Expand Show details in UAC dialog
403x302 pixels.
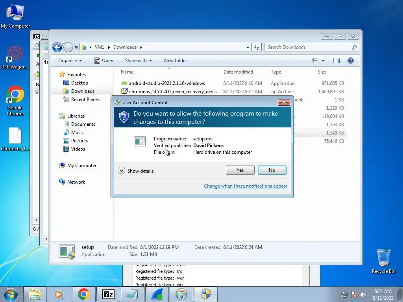pyautogui.click(x=136, y=171)
